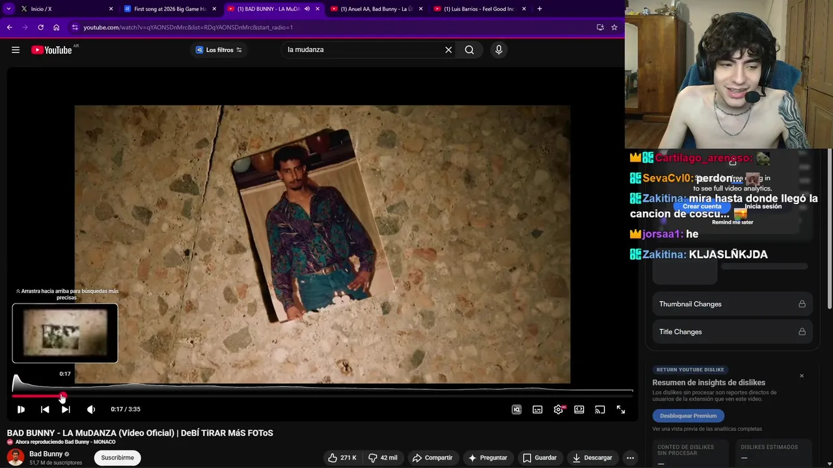Open the Bad Bunny channel name link
Screen dimensions: 833x468
tap(46, 454)
